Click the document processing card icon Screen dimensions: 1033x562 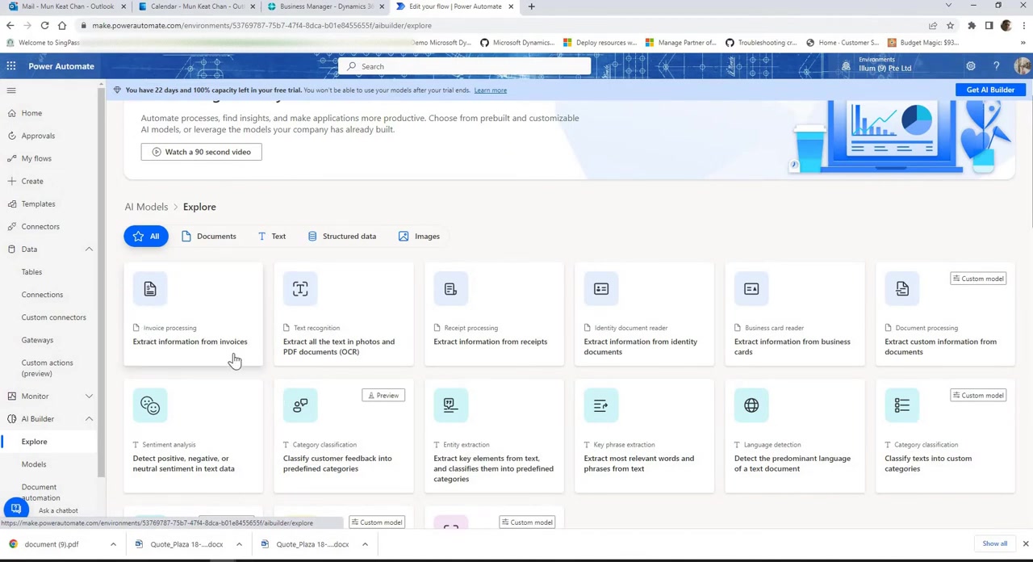coord(901,289)
